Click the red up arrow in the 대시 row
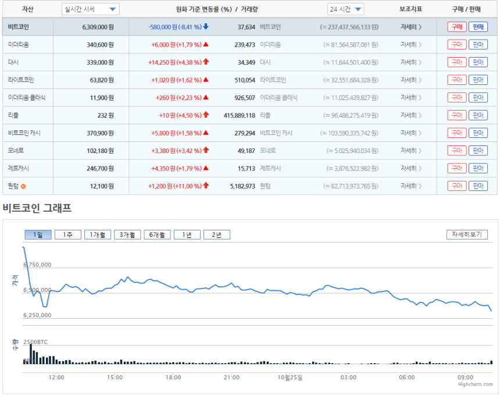The height and width of the screenshot is (395, 500). click(206, 62)
